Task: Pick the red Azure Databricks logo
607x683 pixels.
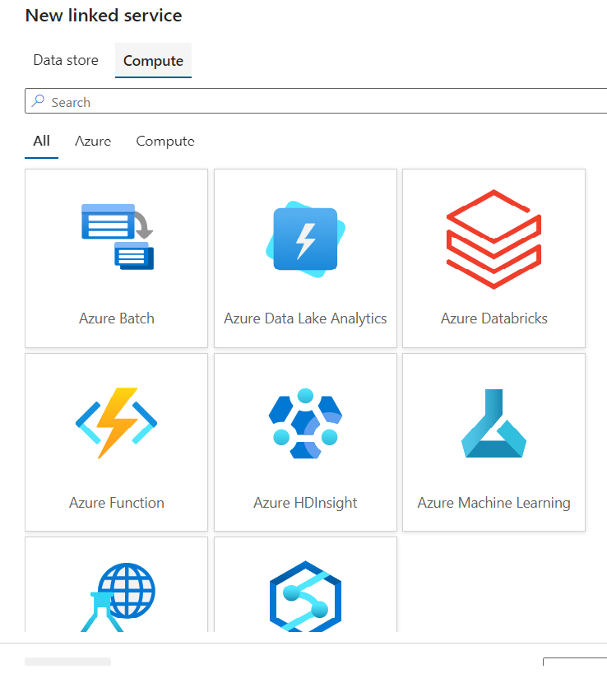Action: (493, 239)
